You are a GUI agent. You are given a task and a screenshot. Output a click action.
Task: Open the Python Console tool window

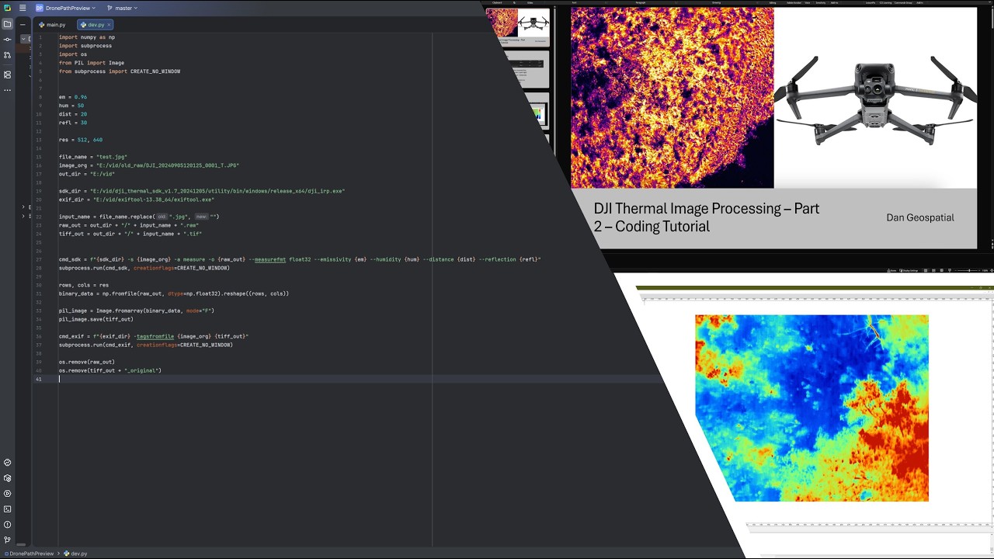click(x=7, y=463)
